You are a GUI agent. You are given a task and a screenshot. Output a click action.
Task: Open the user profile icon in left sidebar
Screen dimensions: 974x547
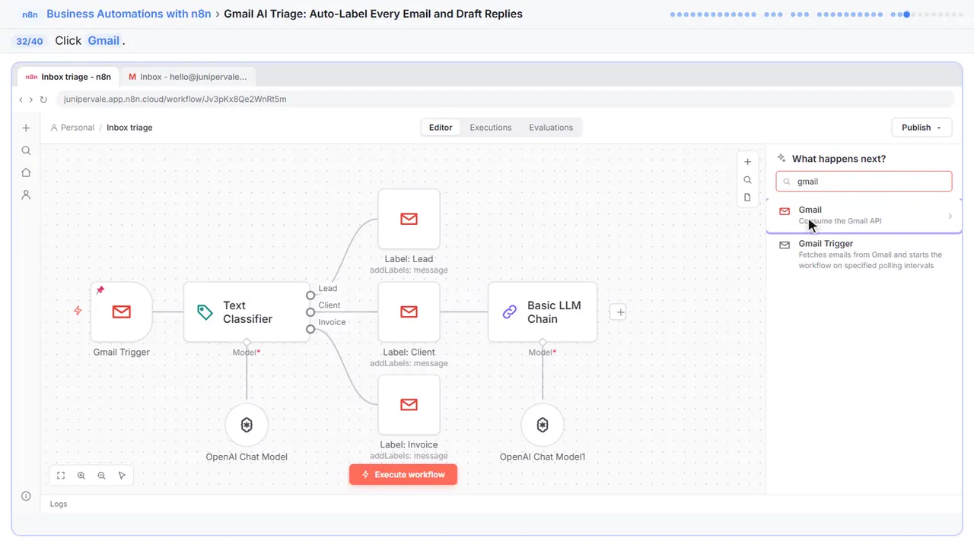(x=26, y=195)
